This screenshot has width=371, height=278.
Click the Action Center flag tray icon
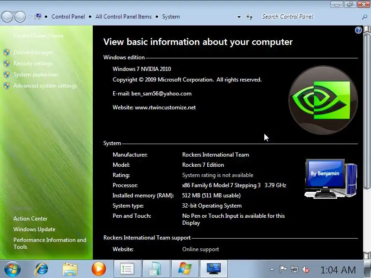pyautogui.click(x=283, y=269)
